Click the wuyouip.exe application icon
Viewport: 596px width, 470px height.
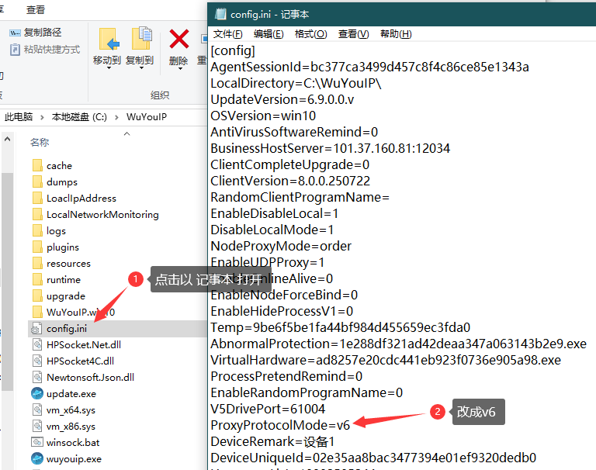pos(37,458)
